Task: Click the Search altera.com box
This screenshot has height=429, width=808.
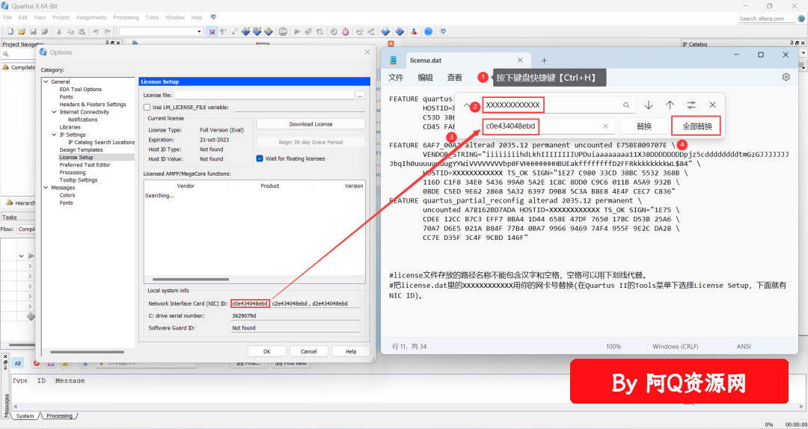Action: click(x=766, y=19)
